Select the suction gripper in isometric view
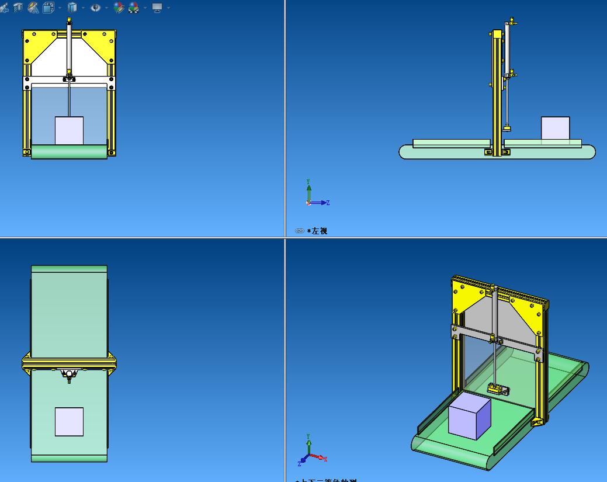607x482 pixels. point(498,389)
